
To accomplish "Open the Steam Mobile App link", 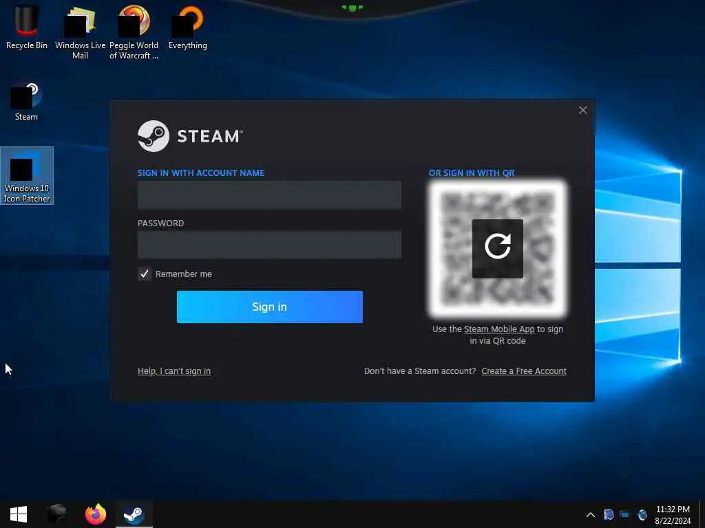I will tap(499, 329).
